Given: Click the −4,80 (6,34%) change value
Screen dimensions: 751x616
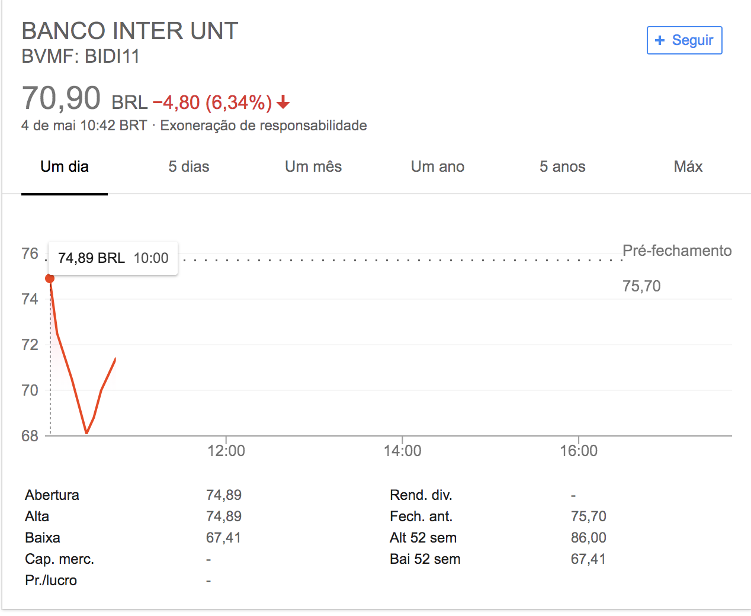Looking at the screenshot, I should (x=212, y=102).
